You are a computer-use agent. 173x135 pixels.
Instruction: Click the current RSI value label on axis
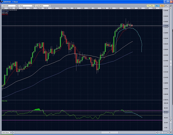(166, 112)
